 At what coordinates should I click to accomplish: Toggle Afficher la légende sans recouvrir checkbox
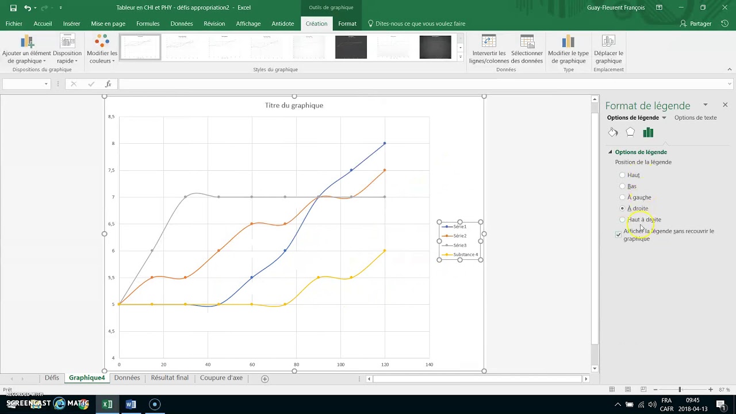coord(619,235)
